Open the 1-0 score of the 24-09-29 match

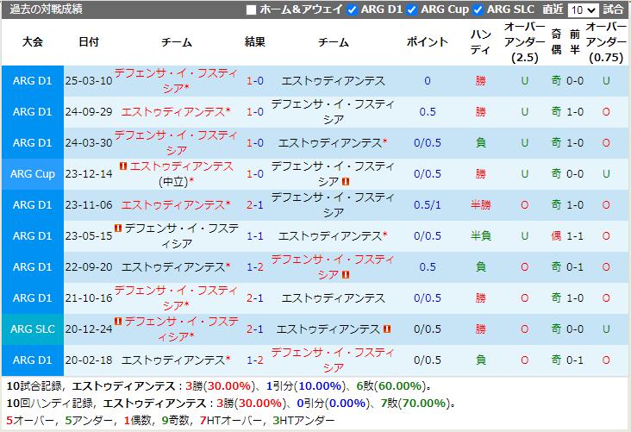pyautogui.click(x=255, y=112)
